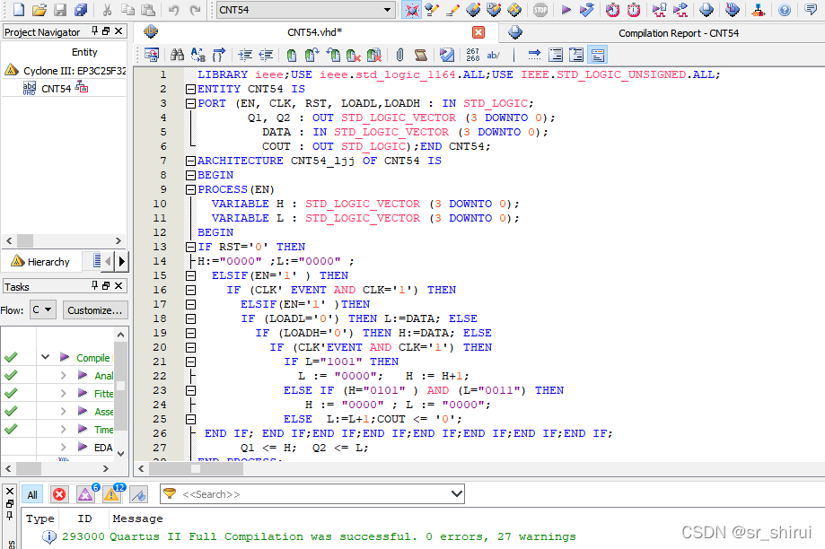Run the Time task play arrow
The height and width of the screenshot is (549, 825).
point(82,429)
